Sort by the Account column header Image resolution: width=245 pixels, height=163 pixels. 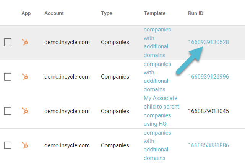click(54, 13)
